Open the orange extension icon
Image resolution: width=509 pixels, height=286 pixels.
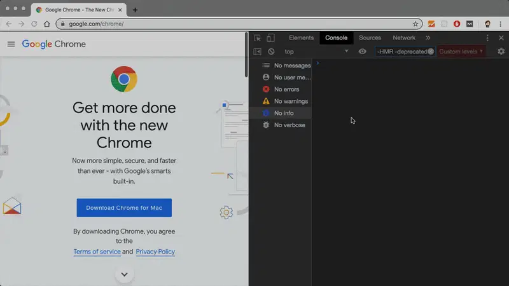pyautogui.click(x=431, y=24)
